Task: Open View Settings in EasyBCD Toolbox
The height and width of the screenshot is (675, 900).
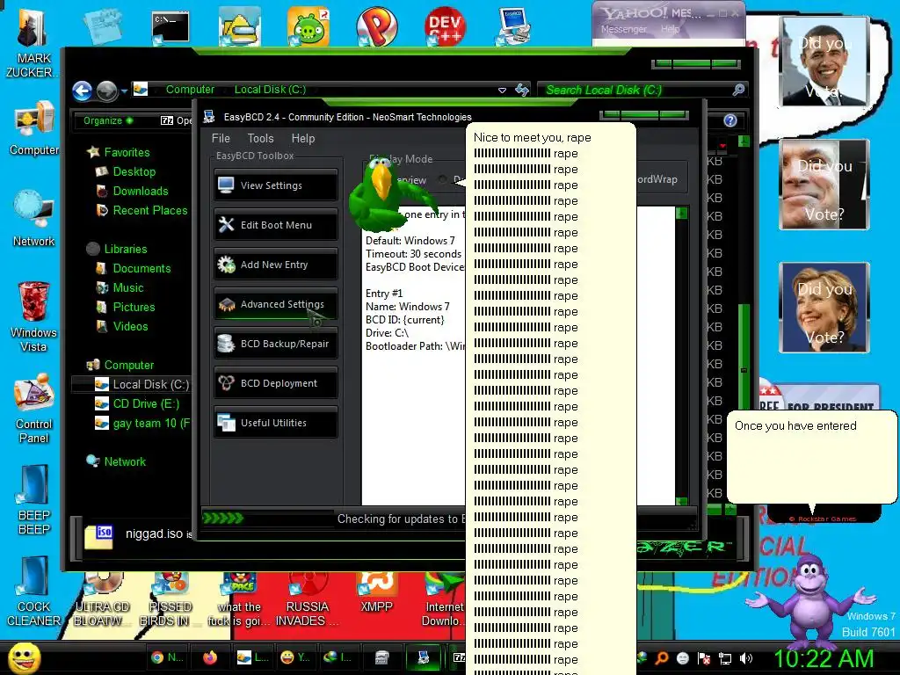Action: pyautogui.click(x=275, y=185)
